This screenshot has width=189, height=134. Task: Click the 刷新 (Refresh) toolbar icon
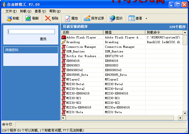pos(28,18)
